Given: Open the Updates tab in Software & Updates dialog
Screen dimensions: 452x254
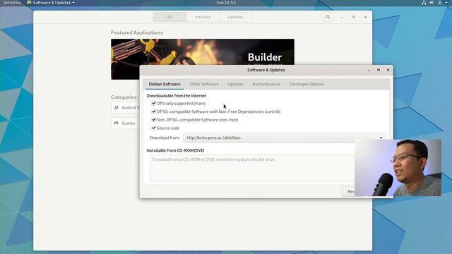Looking at the screenshot, I should click(x=235, y=84).
